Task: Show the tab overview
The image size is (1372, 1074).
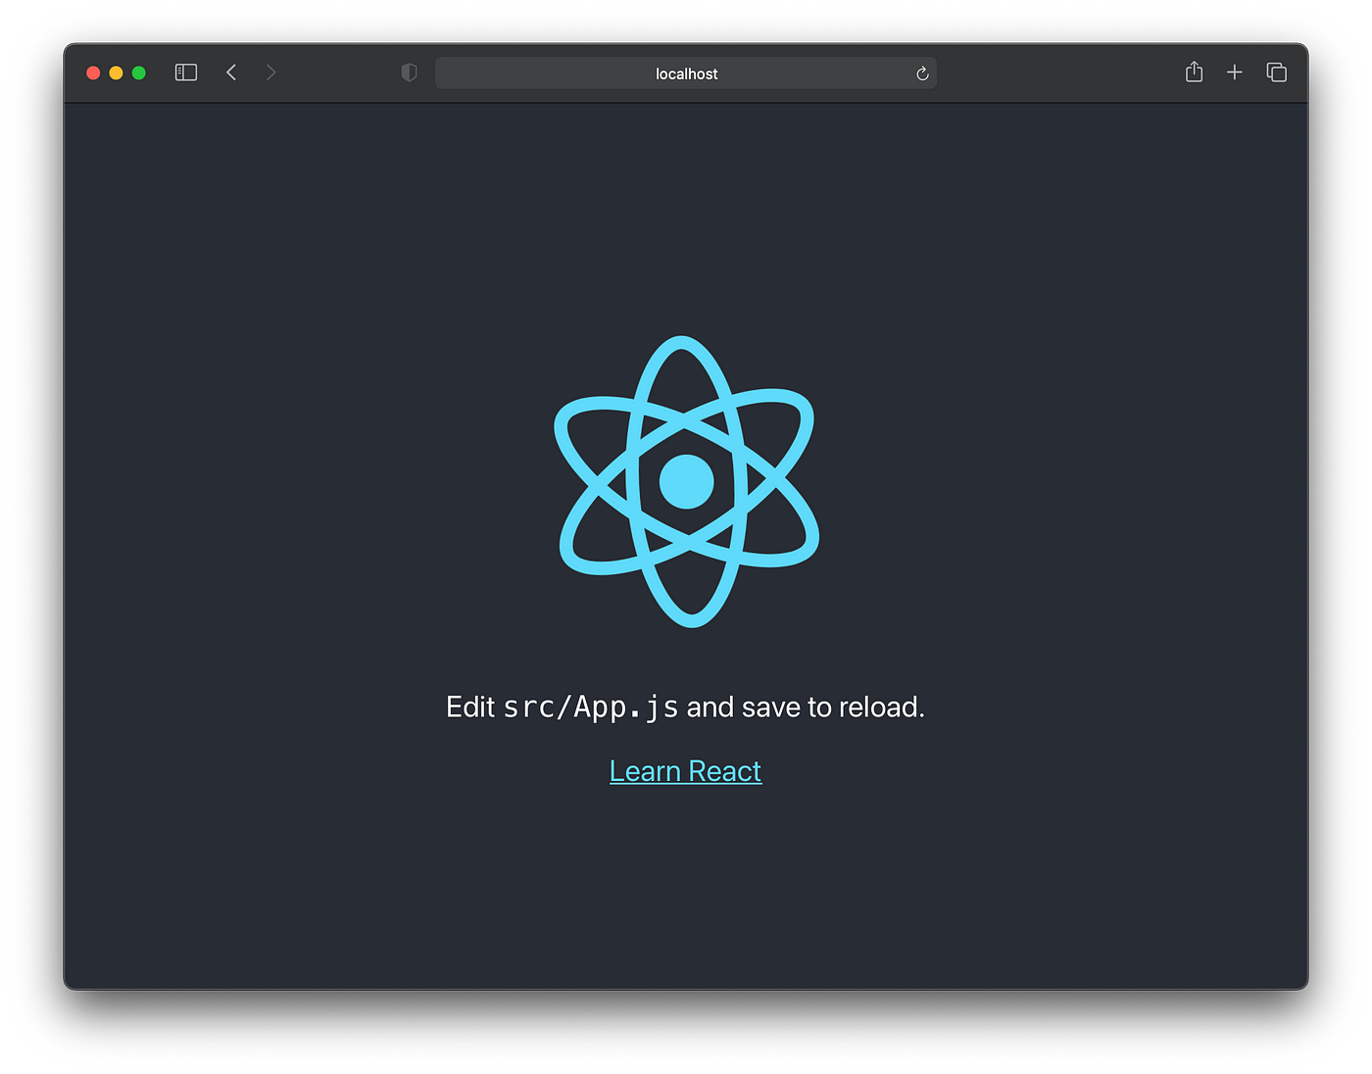Action: click(1276, 73)
